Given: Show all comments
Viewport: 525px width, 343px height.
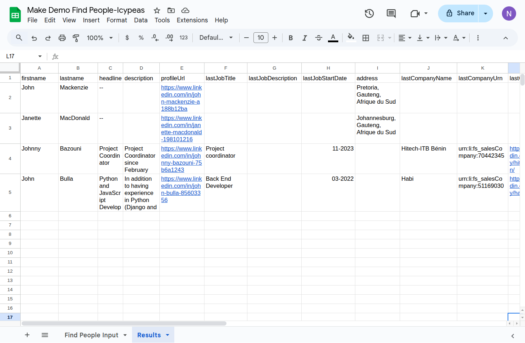Looking at the screenshot, I should pos(391,13).
